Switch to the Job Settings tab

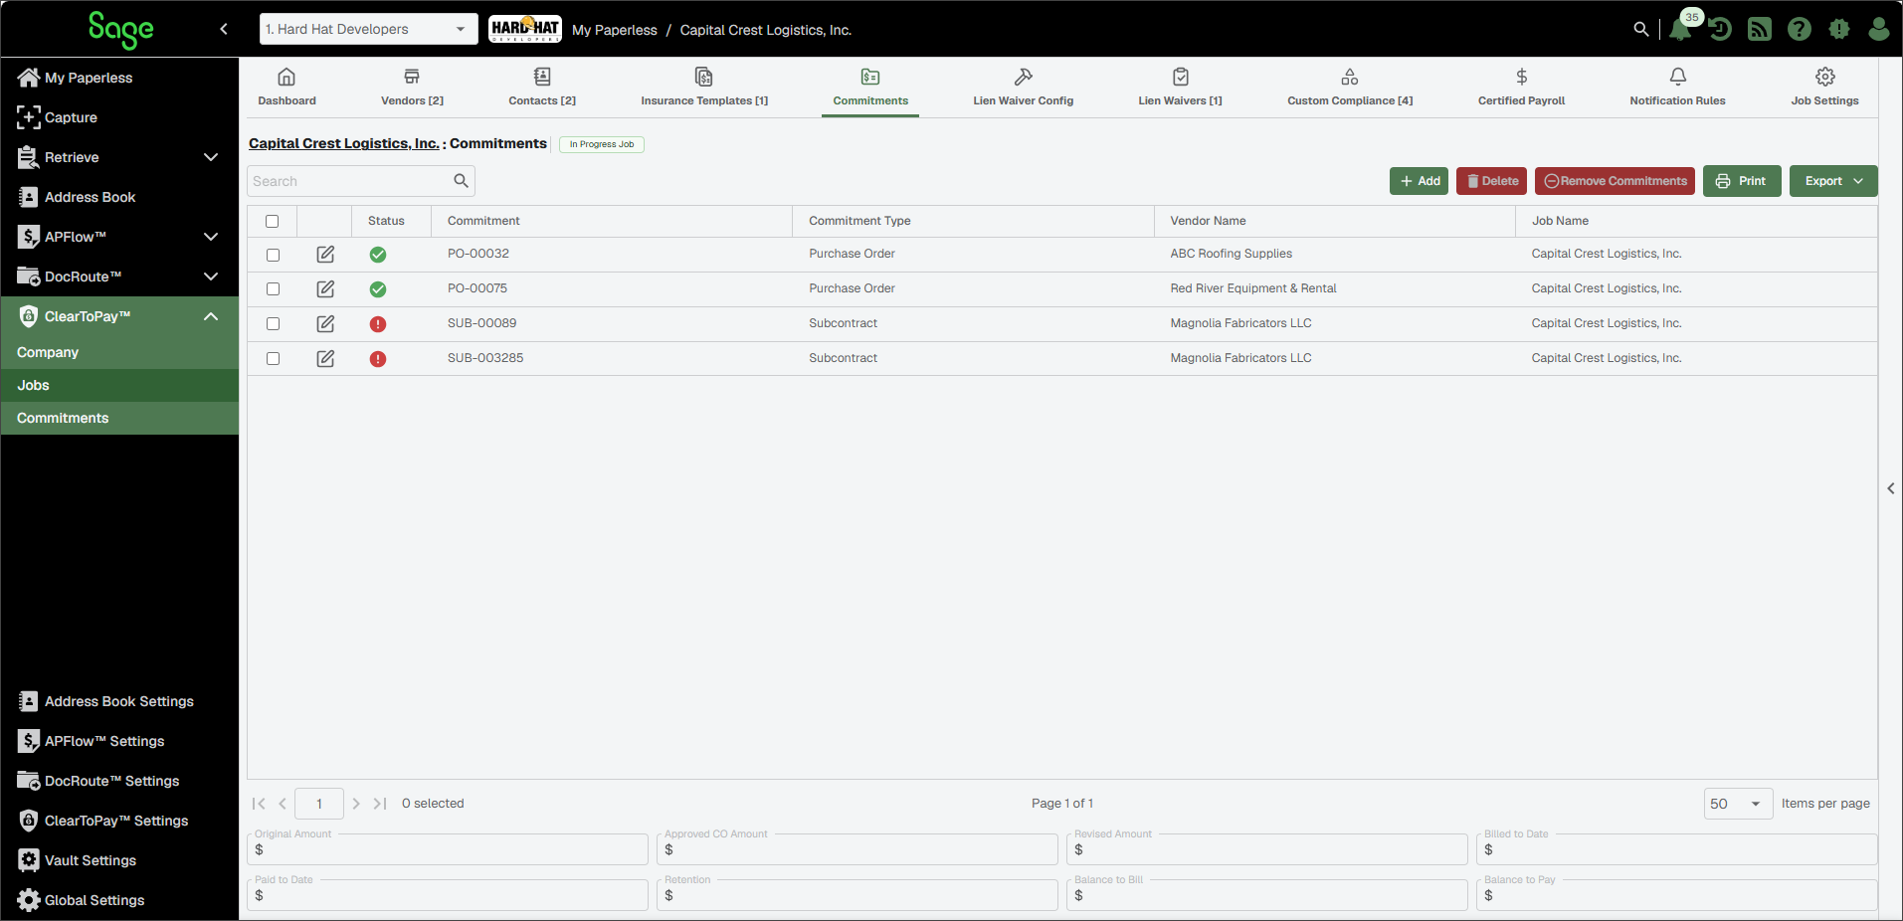tap(1824, 87)
